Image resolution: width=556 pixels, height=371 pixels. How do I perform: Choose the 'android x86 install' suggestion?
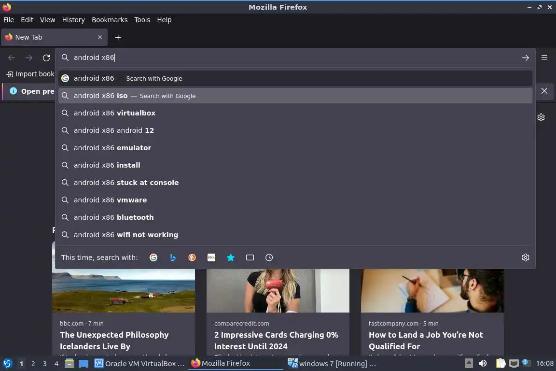[295, 165]
